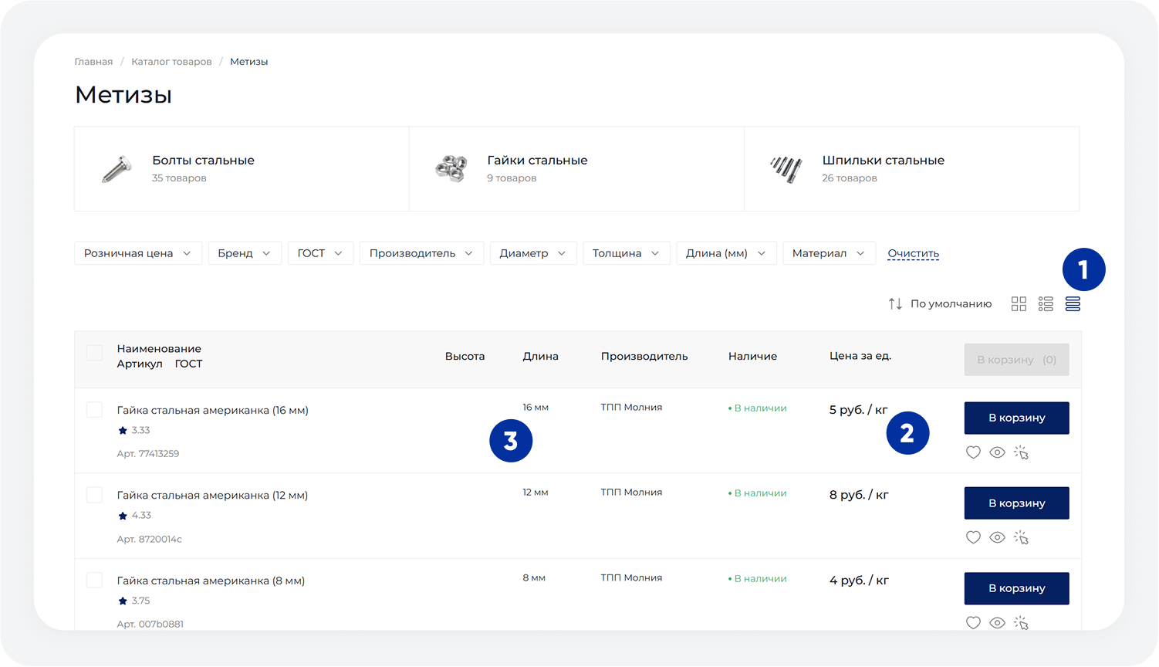
Task: Click one-click buy icon for 8 мм гайка
Action: pos(1021,622)
